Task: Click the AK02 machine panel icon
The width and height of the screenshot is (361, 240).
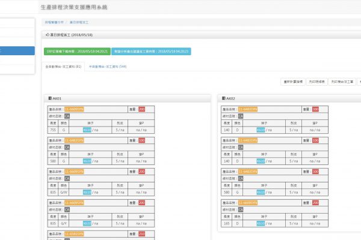Action: (224, 98)
